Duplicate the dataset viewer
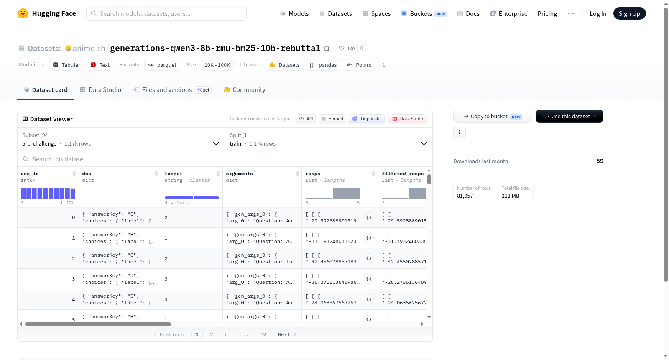 point(367,119)
